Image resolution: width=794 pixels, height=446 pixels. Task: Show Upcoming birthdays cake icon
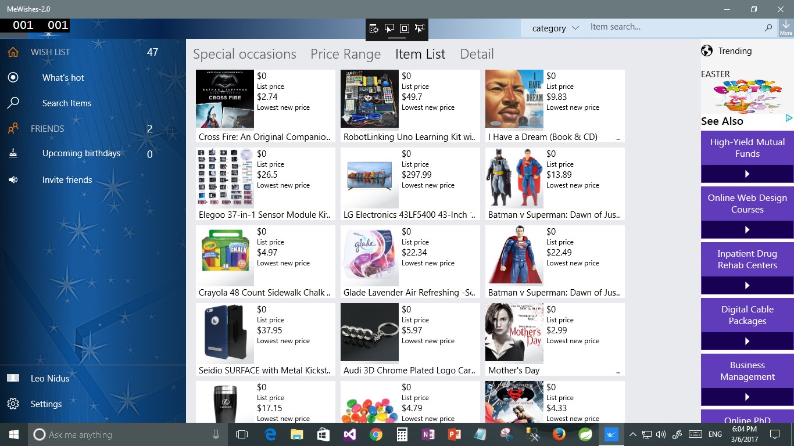13,153
